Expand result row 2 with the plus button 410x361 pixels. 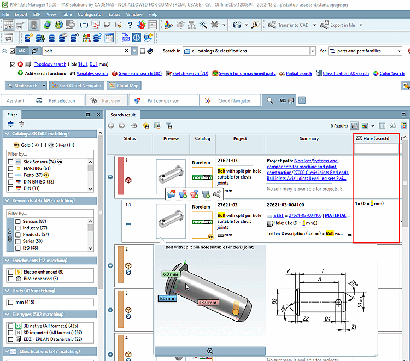(111, 266)
